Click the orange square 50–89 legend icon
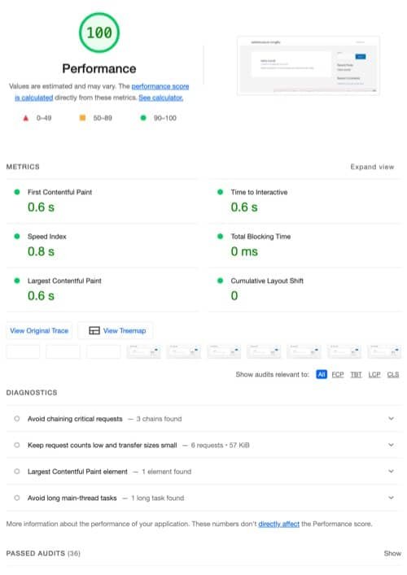Image resolution: width=407 pixels, height=575 pixels. pyautogui.click(x=82, y=118)
